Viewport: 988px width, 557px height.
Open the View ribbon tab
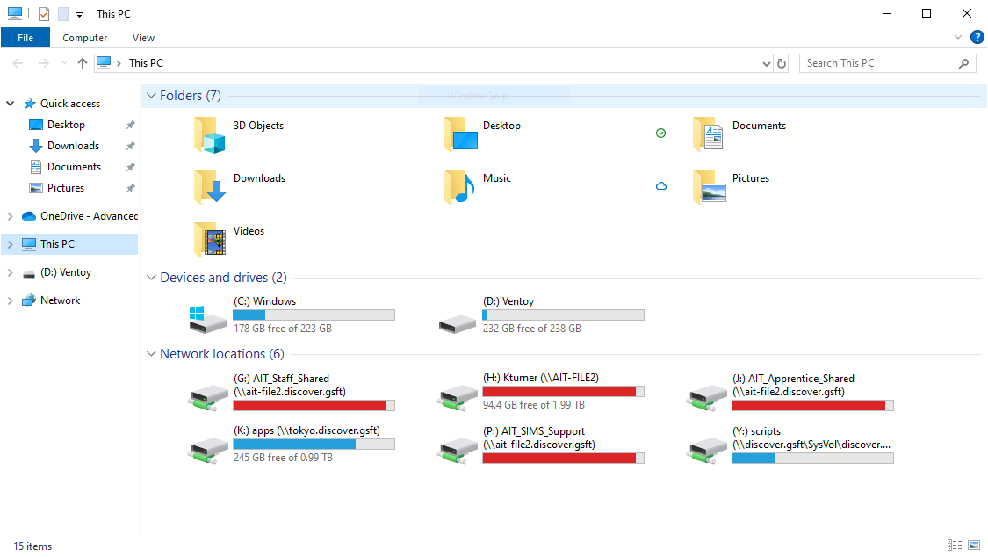(143, 38)
